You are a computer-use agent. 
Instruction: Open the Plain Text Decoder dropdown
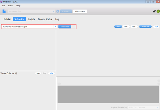(x=143, y=107)
